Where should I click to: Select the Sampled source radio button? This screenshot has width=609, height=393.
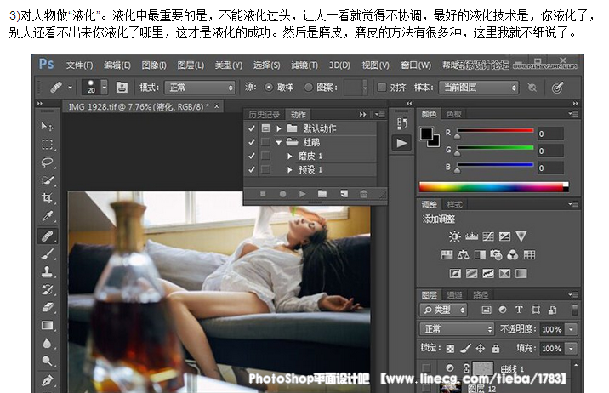(x=269, y=88)
